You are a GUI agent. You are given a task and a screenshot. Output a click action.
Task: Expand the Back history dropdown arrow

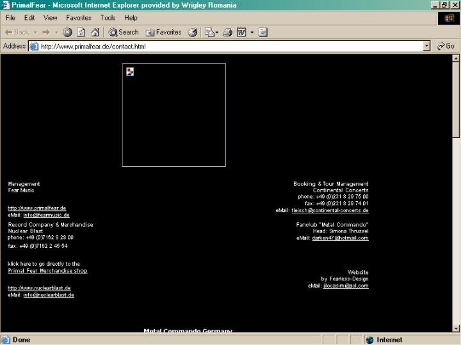(35, 33)
